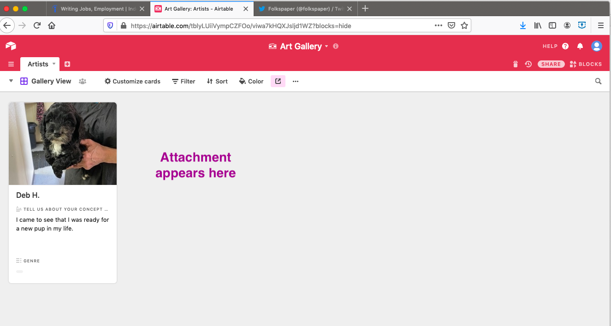Open Customize cards settings

132,81
